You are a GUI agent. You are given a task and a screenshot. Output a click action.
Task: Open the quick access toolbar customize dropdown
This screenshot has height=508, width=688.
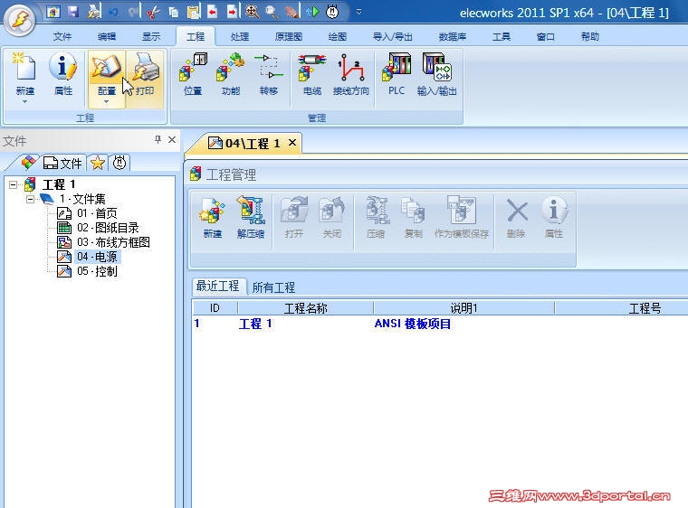(x=358, y=12)
